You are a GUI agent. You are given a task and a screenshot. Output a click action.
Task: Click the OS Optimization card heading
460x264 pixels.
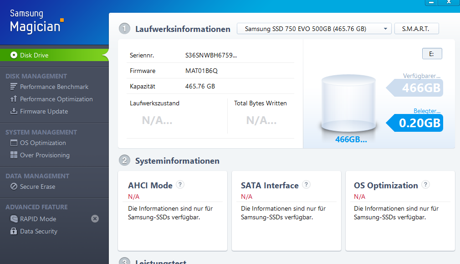386,185
